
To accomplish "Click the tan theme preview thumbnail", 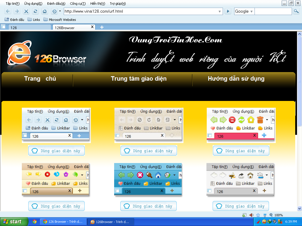I will [55, 180].
